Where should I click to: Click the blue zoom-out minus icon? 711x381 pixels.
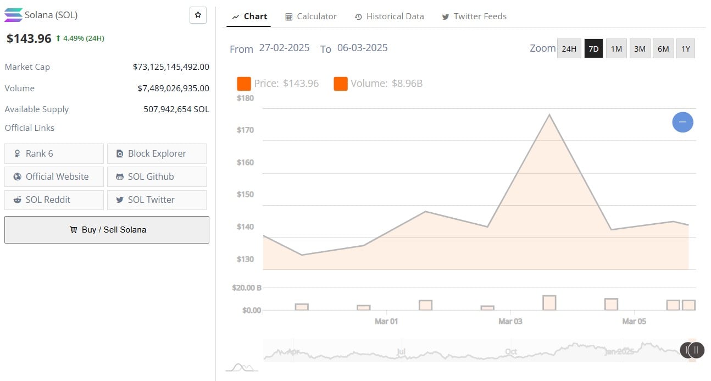[x=682, y=122]
